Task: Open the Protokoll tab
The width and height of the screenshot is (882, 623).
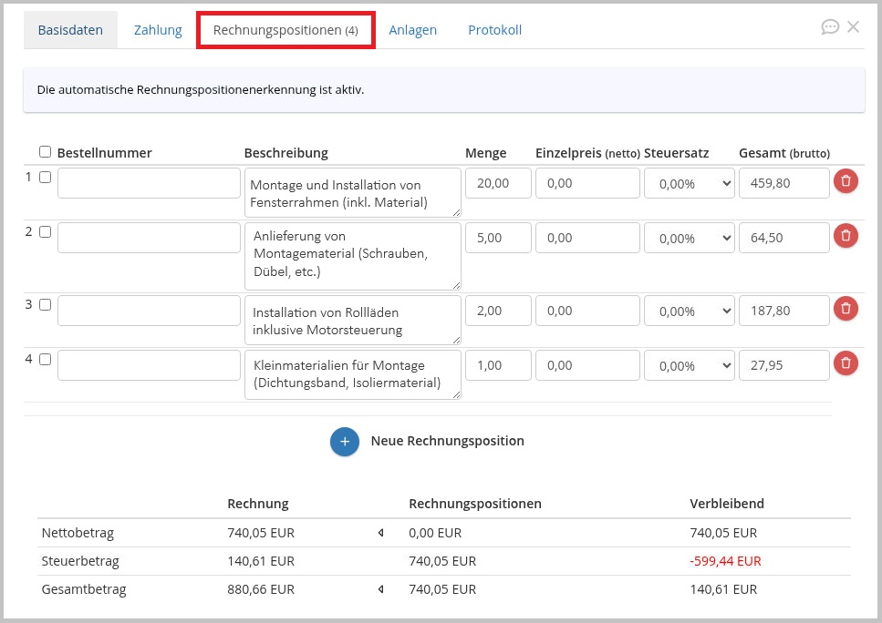Action: pyautogui.click(x=495, y=30)
